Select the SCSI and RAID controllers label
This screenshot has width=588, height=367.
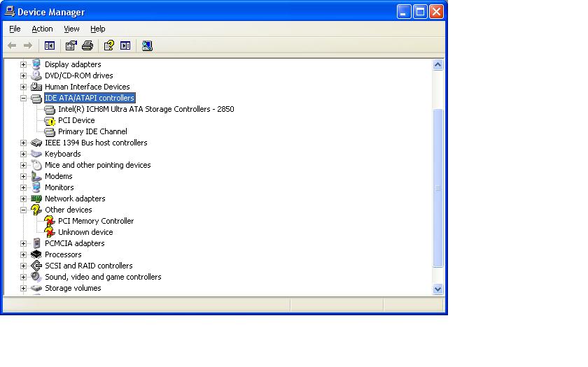click(88, 266)
